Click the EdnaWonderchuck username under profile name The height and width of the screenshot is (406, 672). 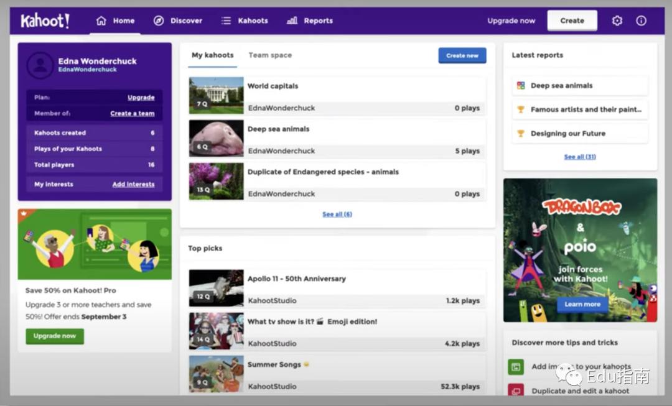click(88, 70)
